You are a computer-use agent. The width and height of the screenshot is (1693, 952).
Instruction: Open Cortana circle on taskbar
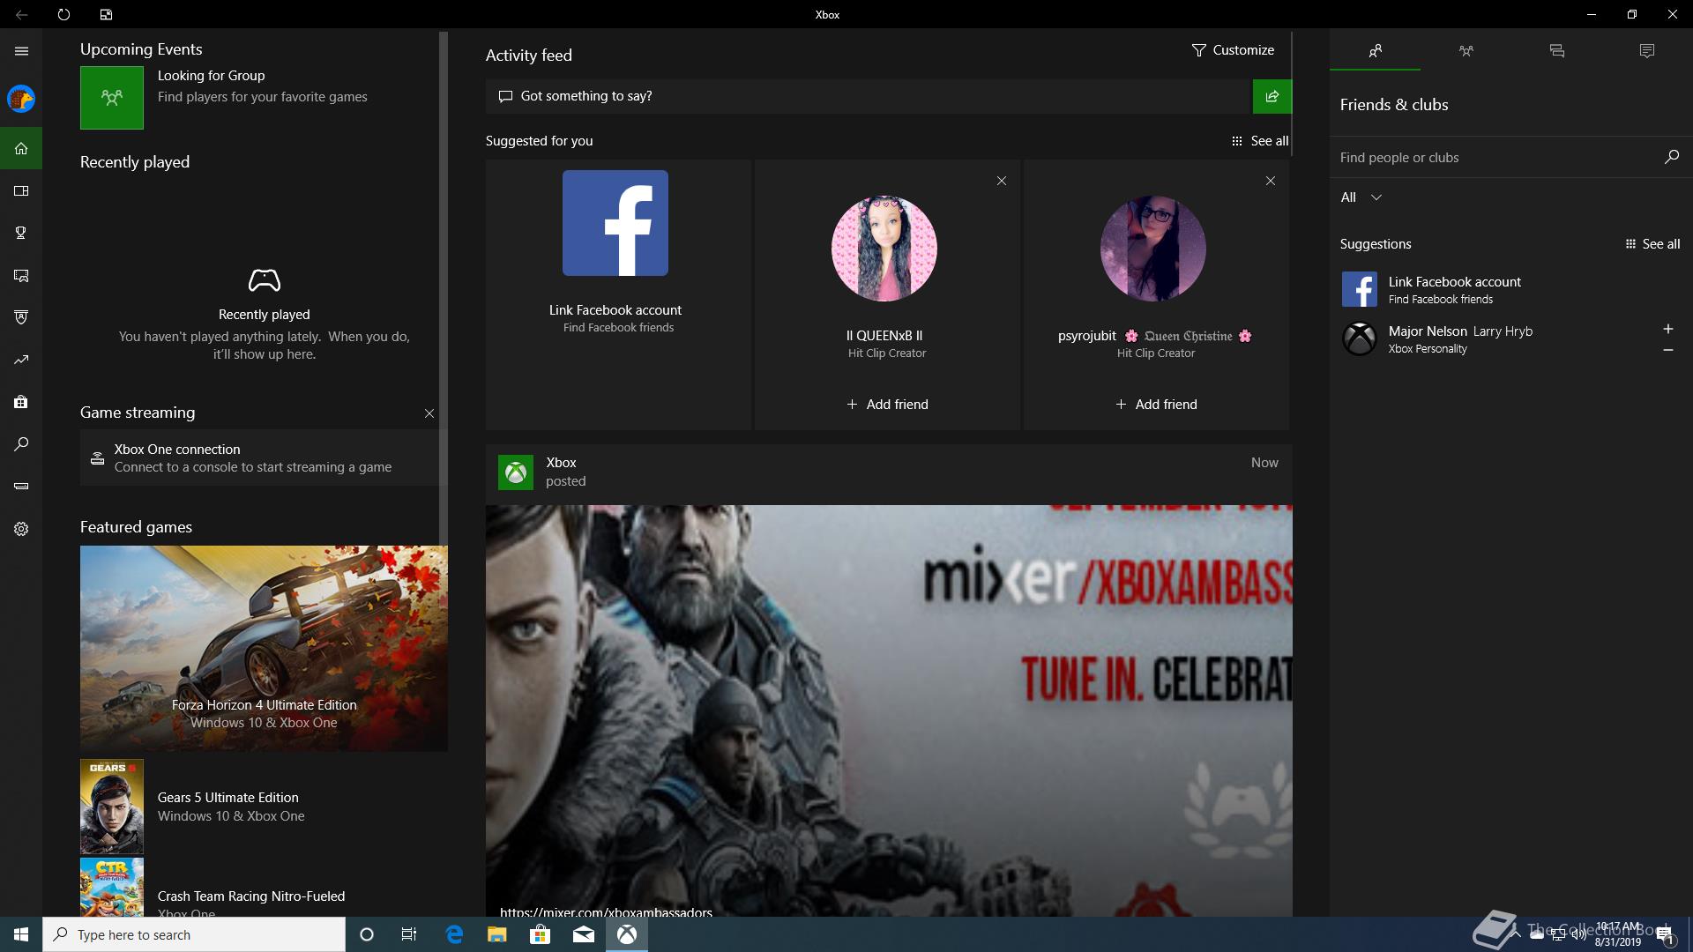tap(367, 934)
